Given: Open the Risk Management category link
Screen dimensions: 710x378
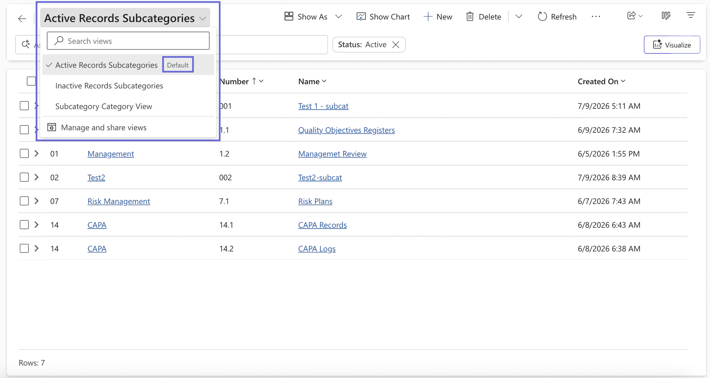Looking at the screenshot, I should click(x=119, y=201).
